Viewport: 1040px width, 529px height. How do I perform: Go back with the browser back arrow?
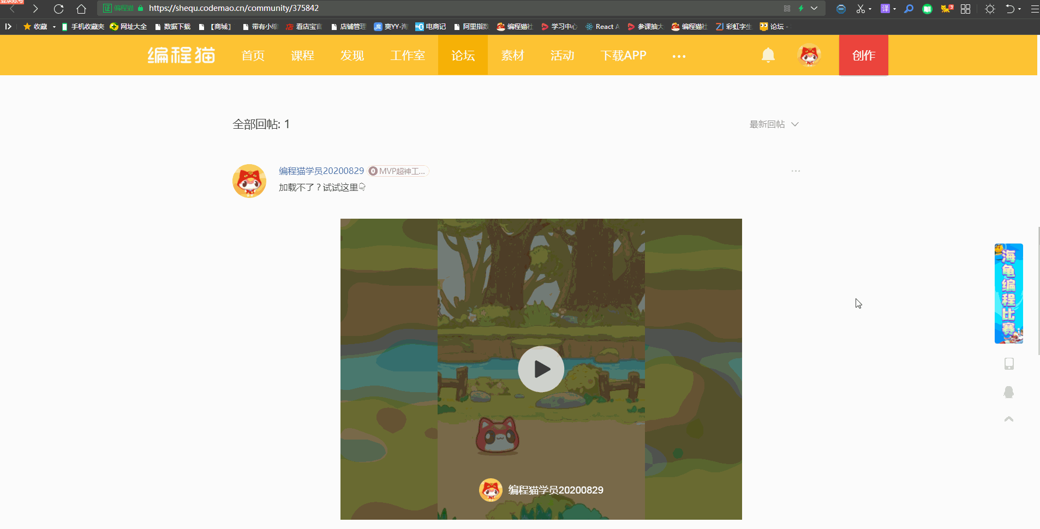point(13,9)
